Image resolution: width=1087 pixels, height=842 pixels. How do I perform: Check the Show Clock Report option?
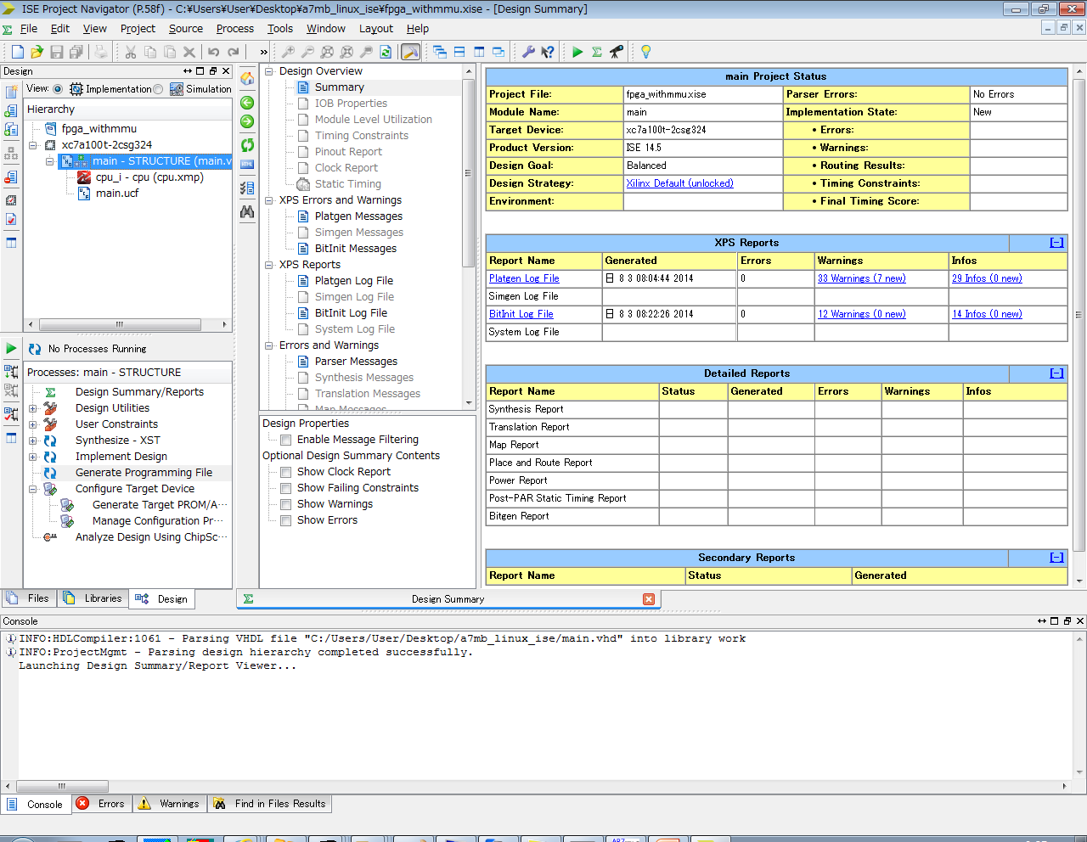pyautogui.click(x=286, y=472)
